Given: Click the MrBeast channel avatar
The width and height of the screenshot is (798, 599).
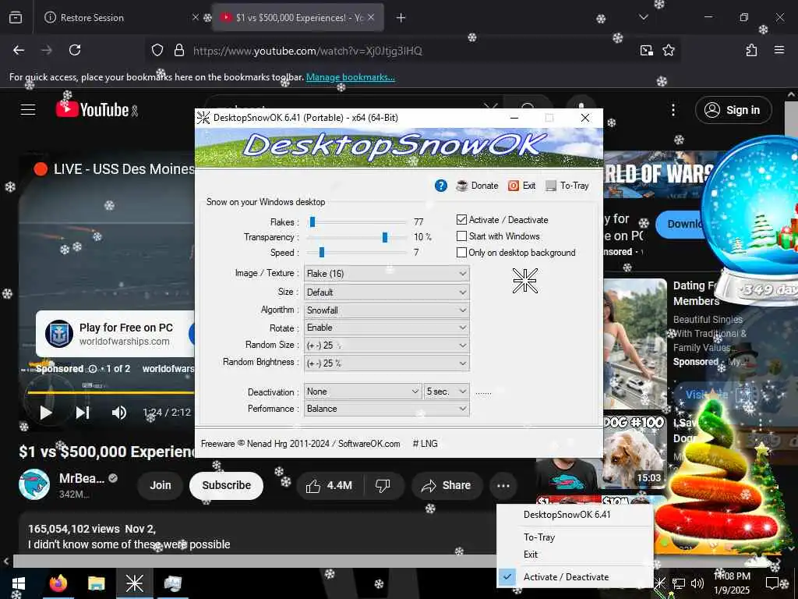Looking at the screenshot, I should [34, 484].
